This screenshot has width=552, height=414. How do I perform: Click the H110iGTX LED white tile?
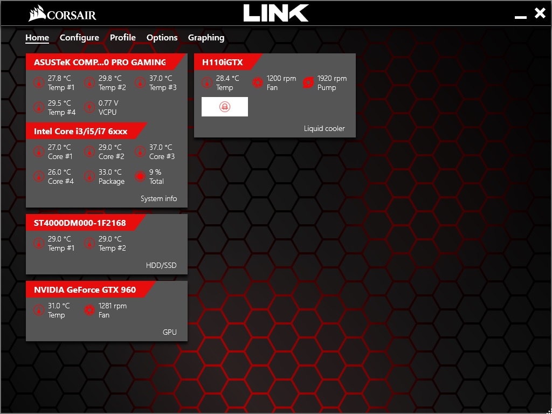pos(225,107)
